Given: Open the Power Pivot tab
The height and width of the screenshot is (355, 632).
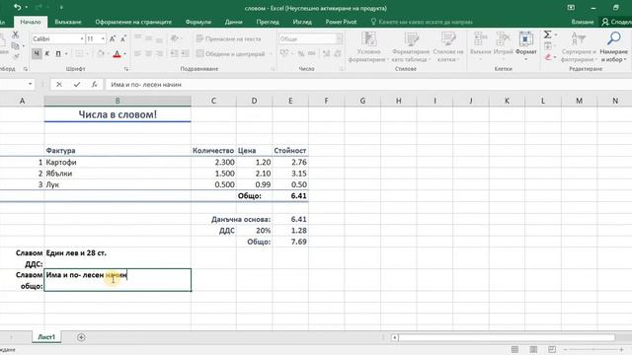Looking at the screenshot, I should coord(341,22).
